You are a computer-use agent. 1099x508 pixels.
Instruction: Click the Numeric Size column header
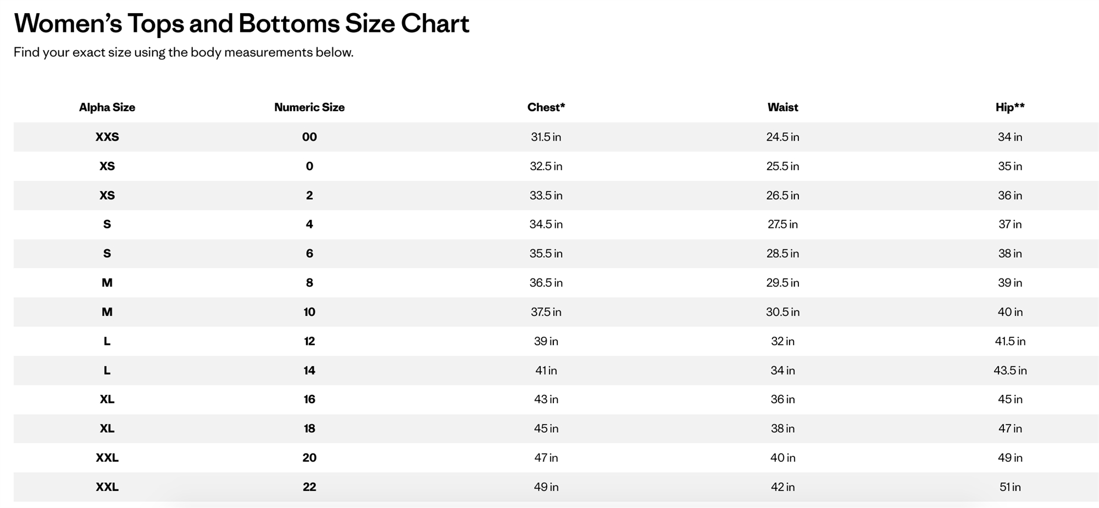tap(309, 107)
